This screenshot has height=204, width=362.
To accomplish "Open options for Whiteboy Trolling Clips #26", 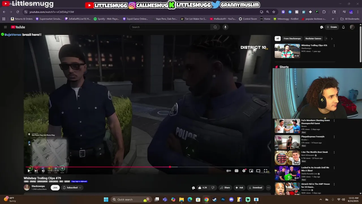I will 334,46.
